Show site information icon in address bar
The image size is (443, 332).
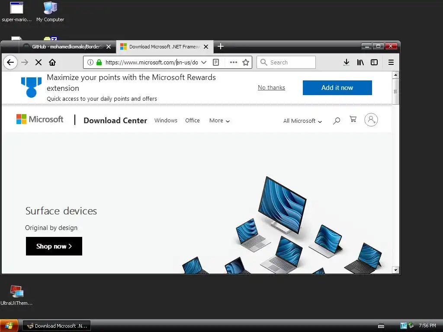pyautogui.click(x=90, y=62)
